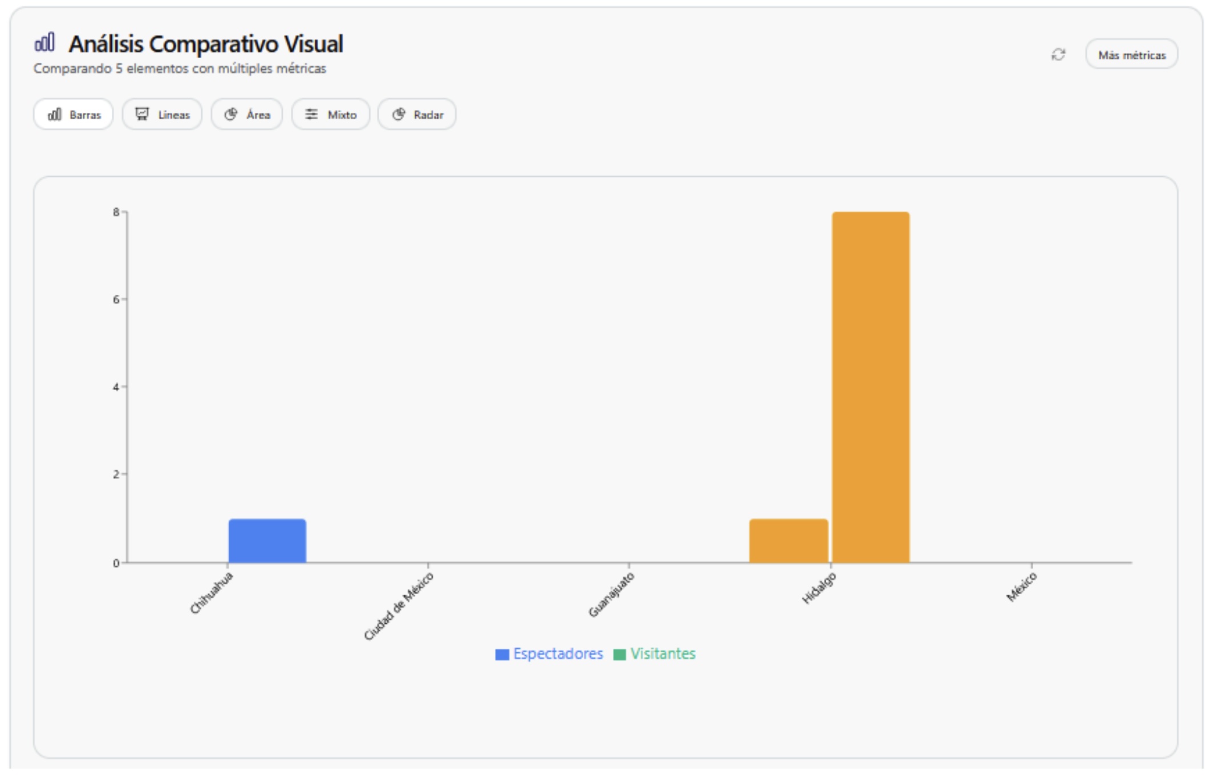Click the Hidalgo axis label

(819, 588)
